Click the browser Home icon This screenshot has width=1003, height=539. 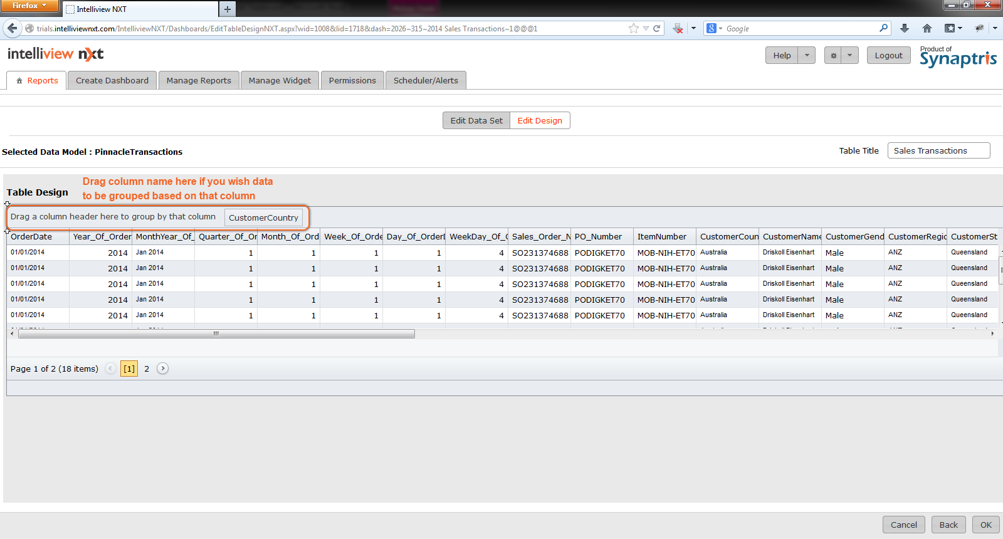(927, 28)
